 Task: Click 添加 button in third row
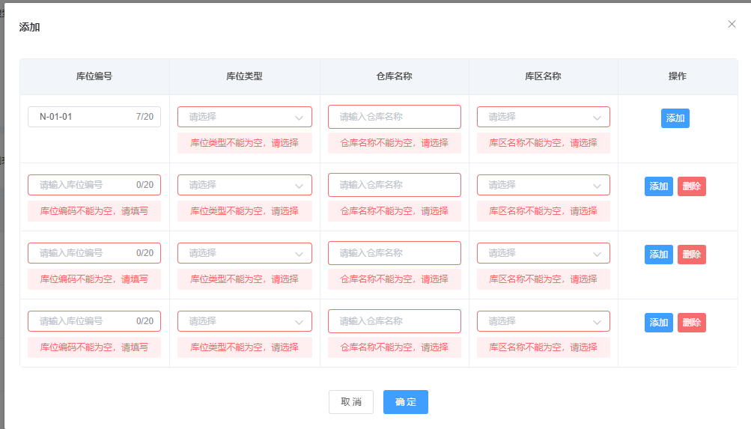(659, 255)
